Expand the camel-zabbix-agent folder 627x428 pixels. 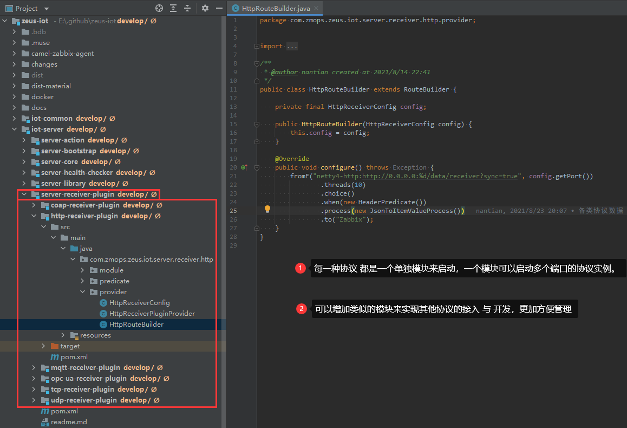(x=15, y=53)
